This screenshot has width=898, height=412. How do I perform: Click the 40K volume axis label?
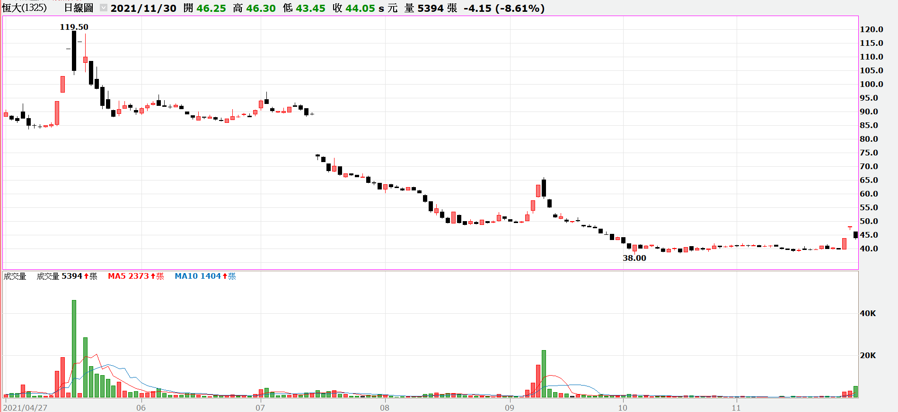[868, 313]
